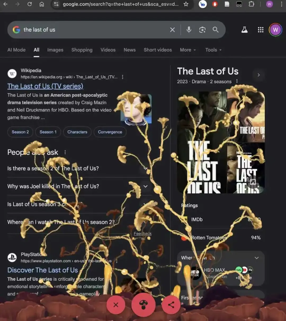Start a voice search with the microphone icon
The height and width of the screenshot is (321, 286).
[x=189, y=30]
